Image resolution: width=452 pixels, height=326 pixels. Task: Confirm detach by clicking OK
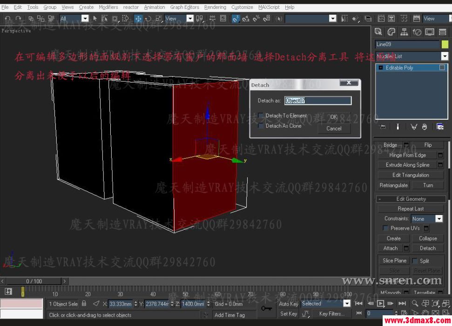333,116
